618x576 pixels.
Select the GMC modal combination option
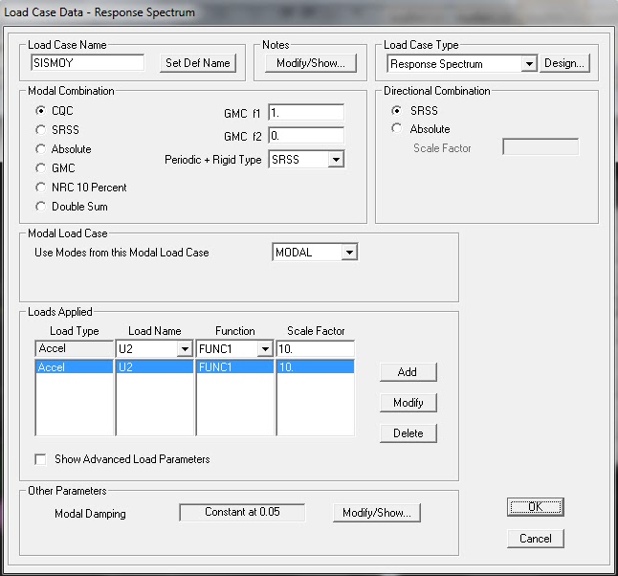[x=40, y=168]
